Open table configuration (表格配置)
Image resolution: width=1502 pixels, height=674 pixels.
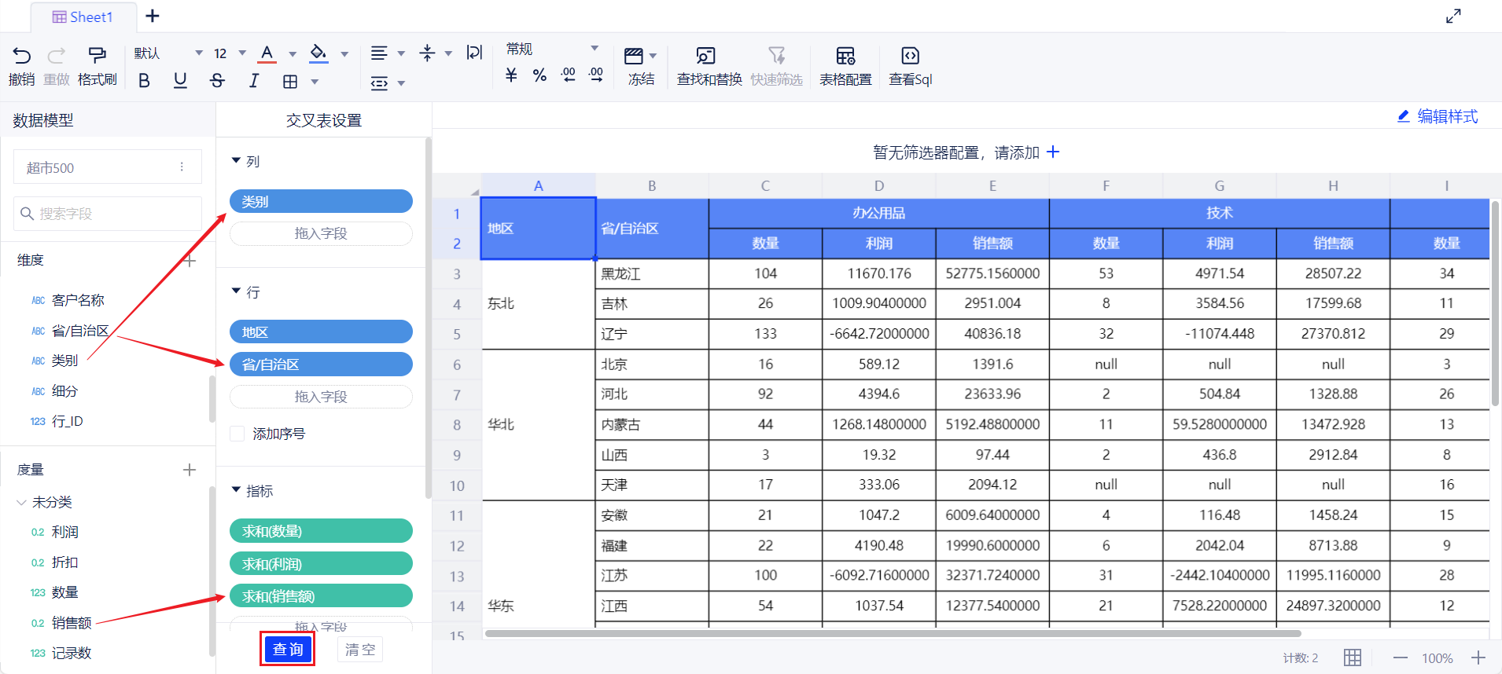pyautogui.click(x=845, y=57)
